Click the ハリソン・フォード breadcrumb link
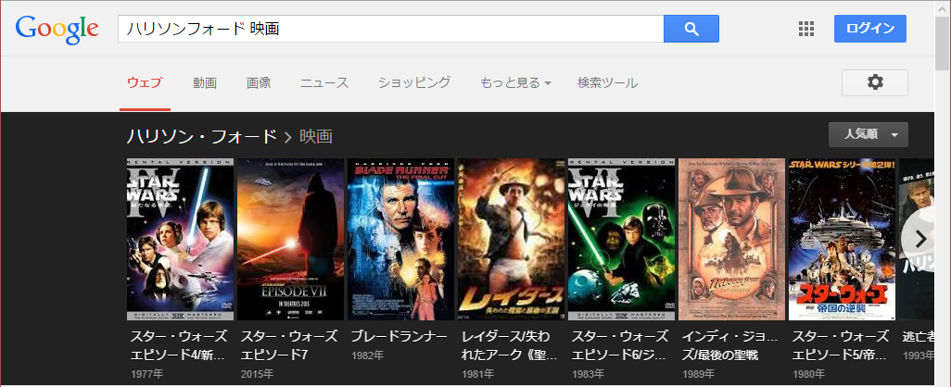This screenshot has height=387, width=951. 201,137
